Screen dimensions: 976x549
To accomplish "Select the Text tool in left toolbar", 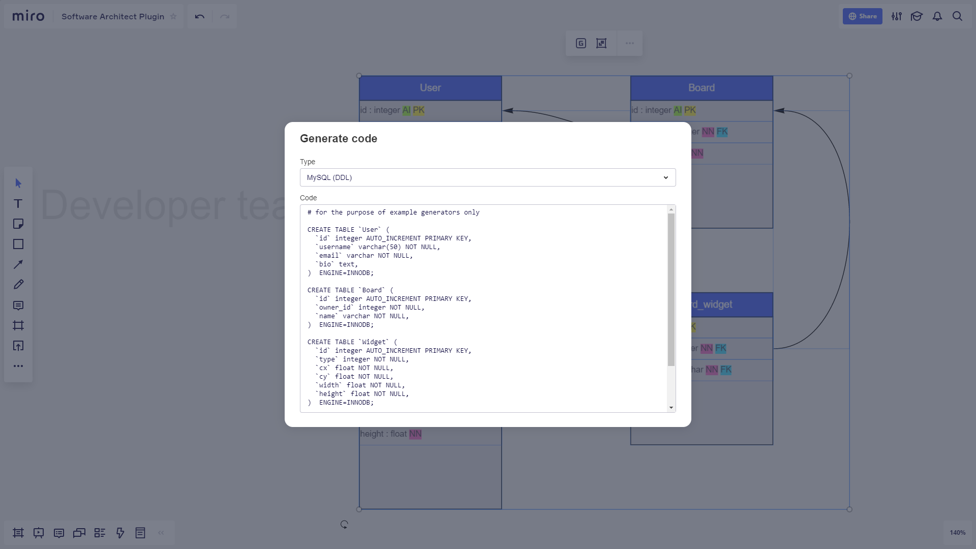I will (18, 204).
